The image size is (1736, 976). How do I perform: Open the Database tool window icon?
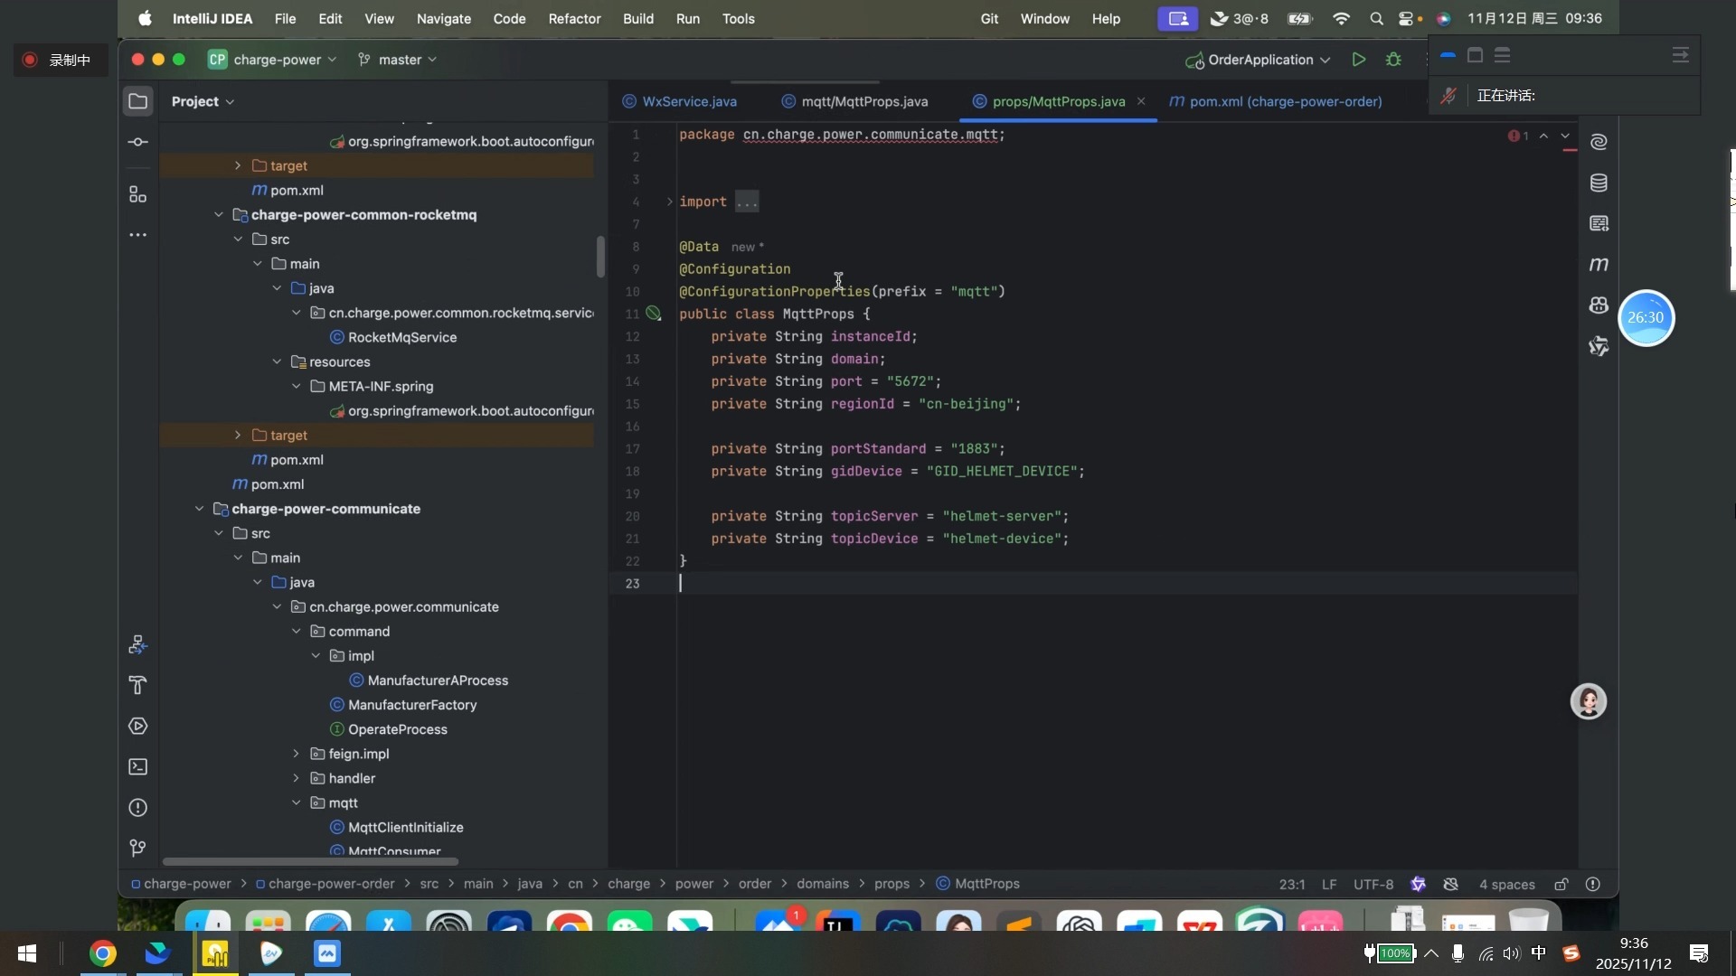pyautogui.click(x=1599, y=183)
